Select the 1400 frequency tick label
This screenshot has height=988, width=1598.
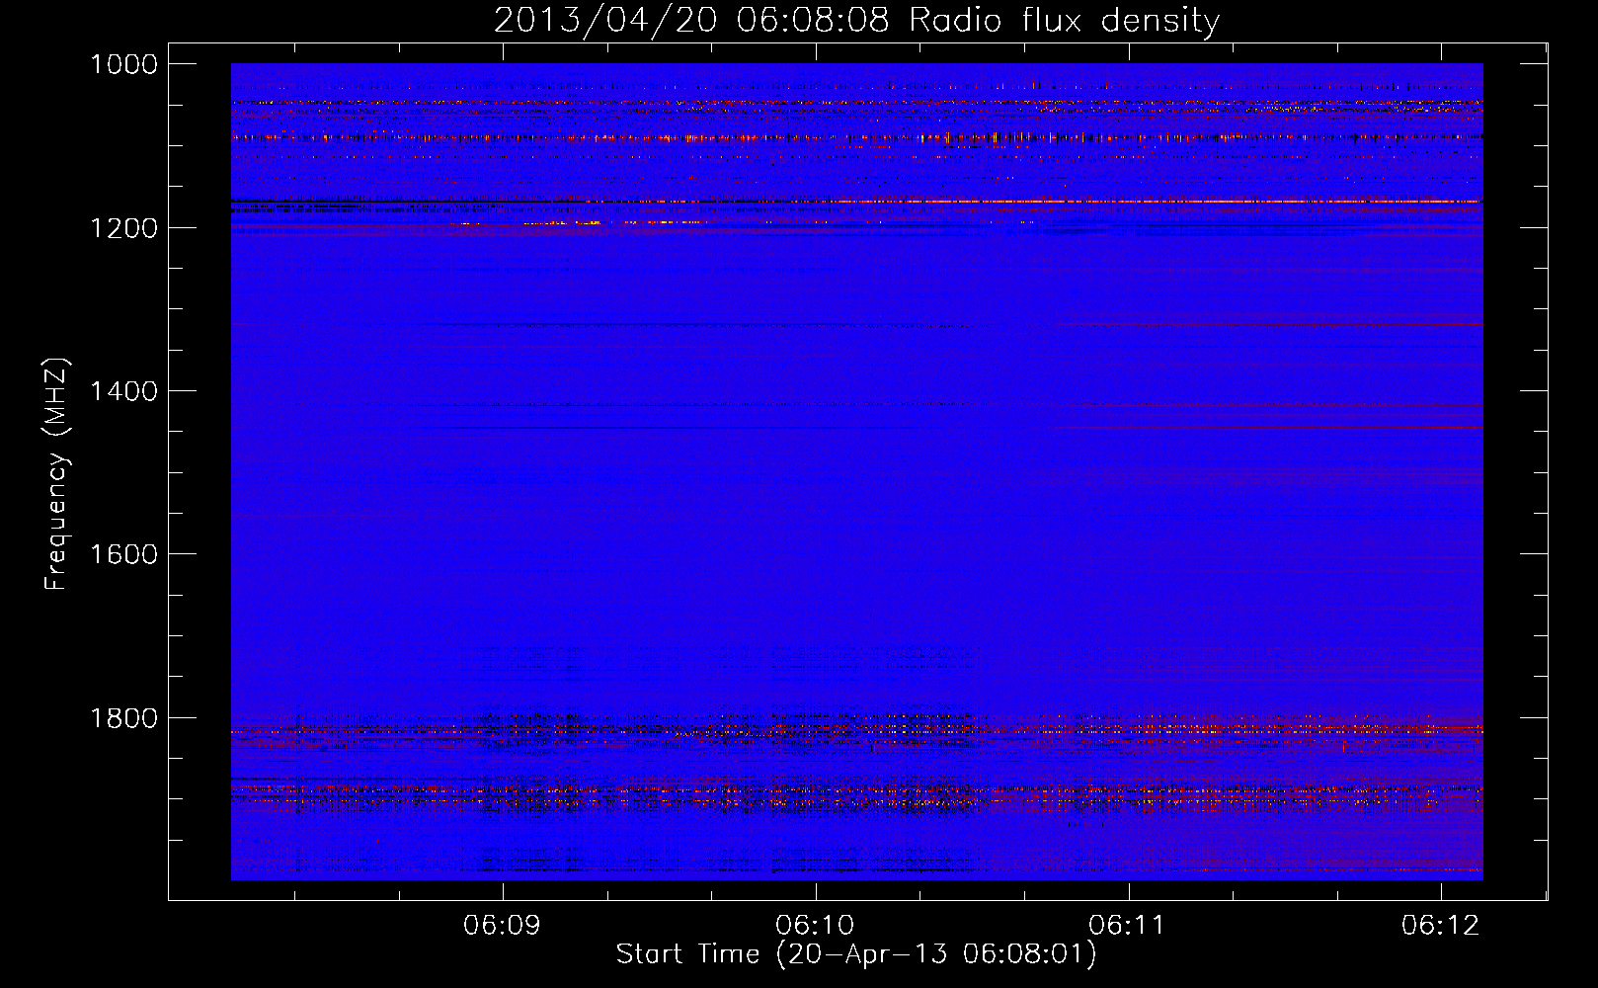click(124, 391)
